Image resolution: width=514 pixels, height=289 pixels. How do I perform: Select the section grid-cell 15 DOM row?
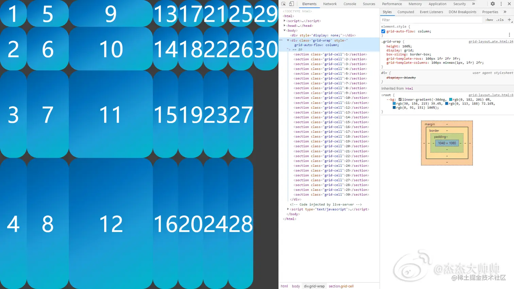pyautogui.click(x=330, y=122)
